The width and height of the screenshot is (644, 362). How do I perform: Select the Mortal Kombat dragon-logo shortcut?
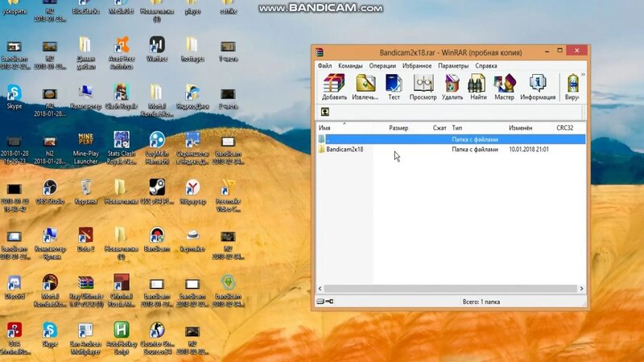point(50,290)
